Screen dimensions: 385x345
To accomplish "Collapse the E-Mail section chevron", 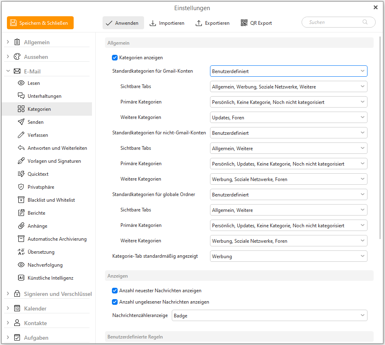I will (8, 71).
